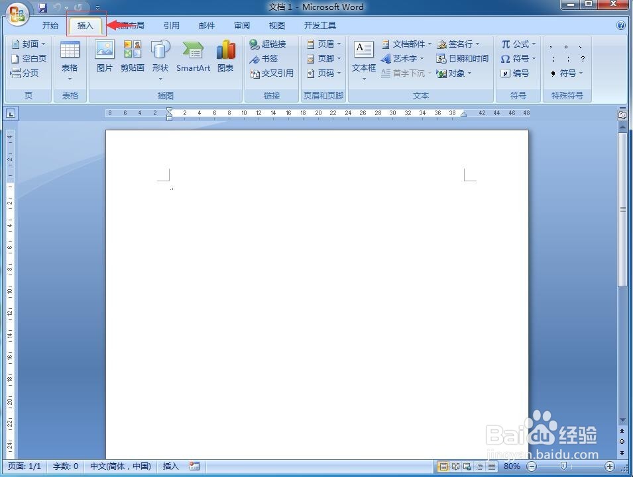Insert a Cross-reference (交叉引用)
Image resolution: width=633 pixels, height=477 pixels.
tap(271, 73)
